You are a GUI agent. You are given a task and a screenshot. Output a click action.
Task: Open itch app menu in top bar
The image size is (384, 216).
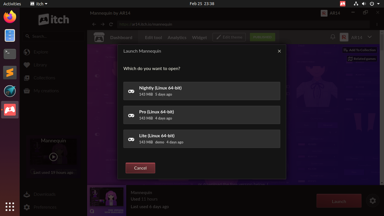click(x=39, y=4)
